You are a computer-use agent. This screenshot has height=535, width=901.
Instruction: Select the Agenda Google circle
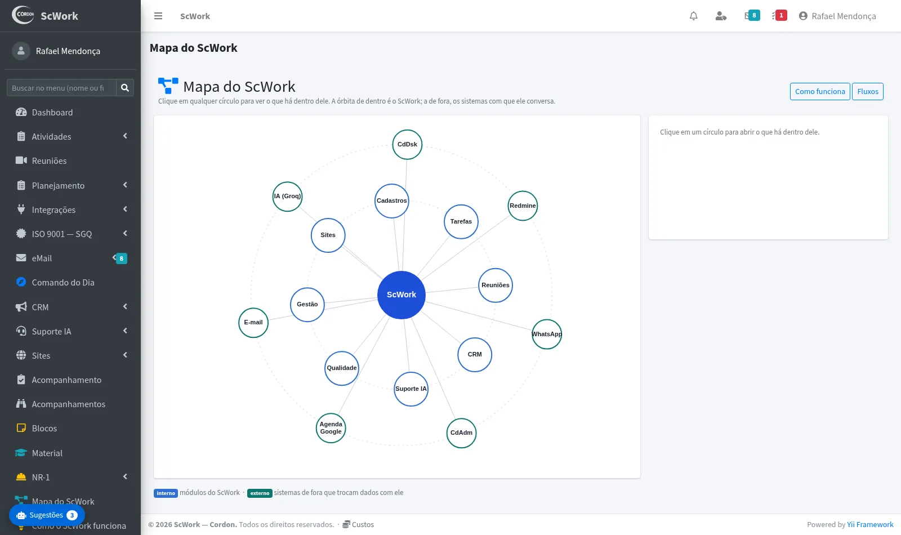331,428
